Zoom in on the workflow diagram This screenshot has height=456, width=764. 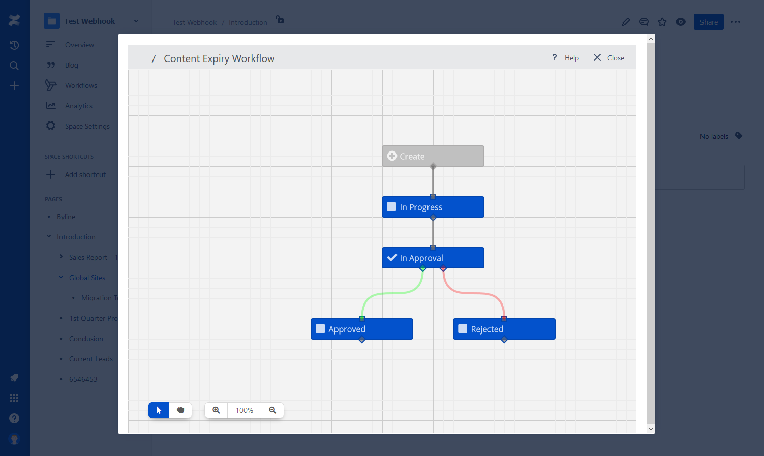tap(216, 410)
